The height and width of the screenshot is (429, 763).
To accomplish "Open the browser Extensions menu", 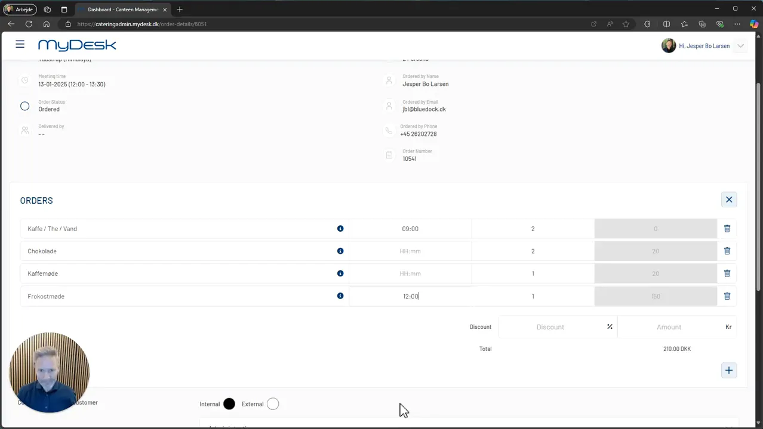I will [647, 24].
